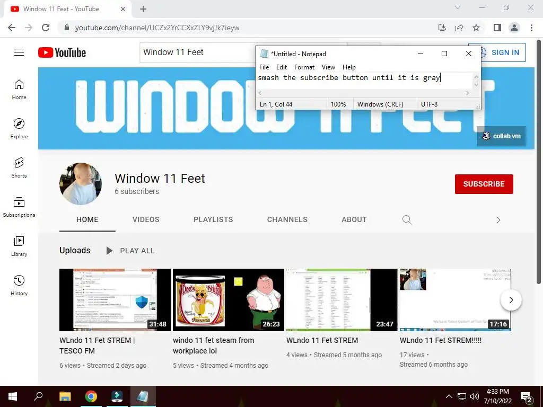Open taskbar search

(38, 396)
